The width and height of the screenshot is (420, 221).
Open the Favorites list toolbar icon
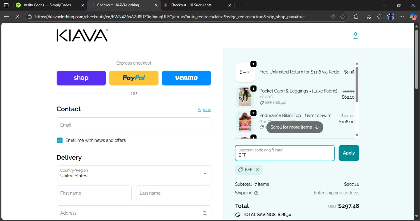pyautogui.click(x=379, y=17)
